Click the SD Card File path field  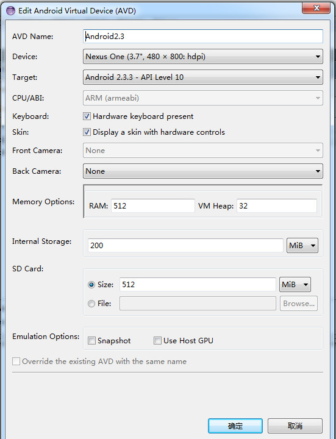[x=198, y=304]
